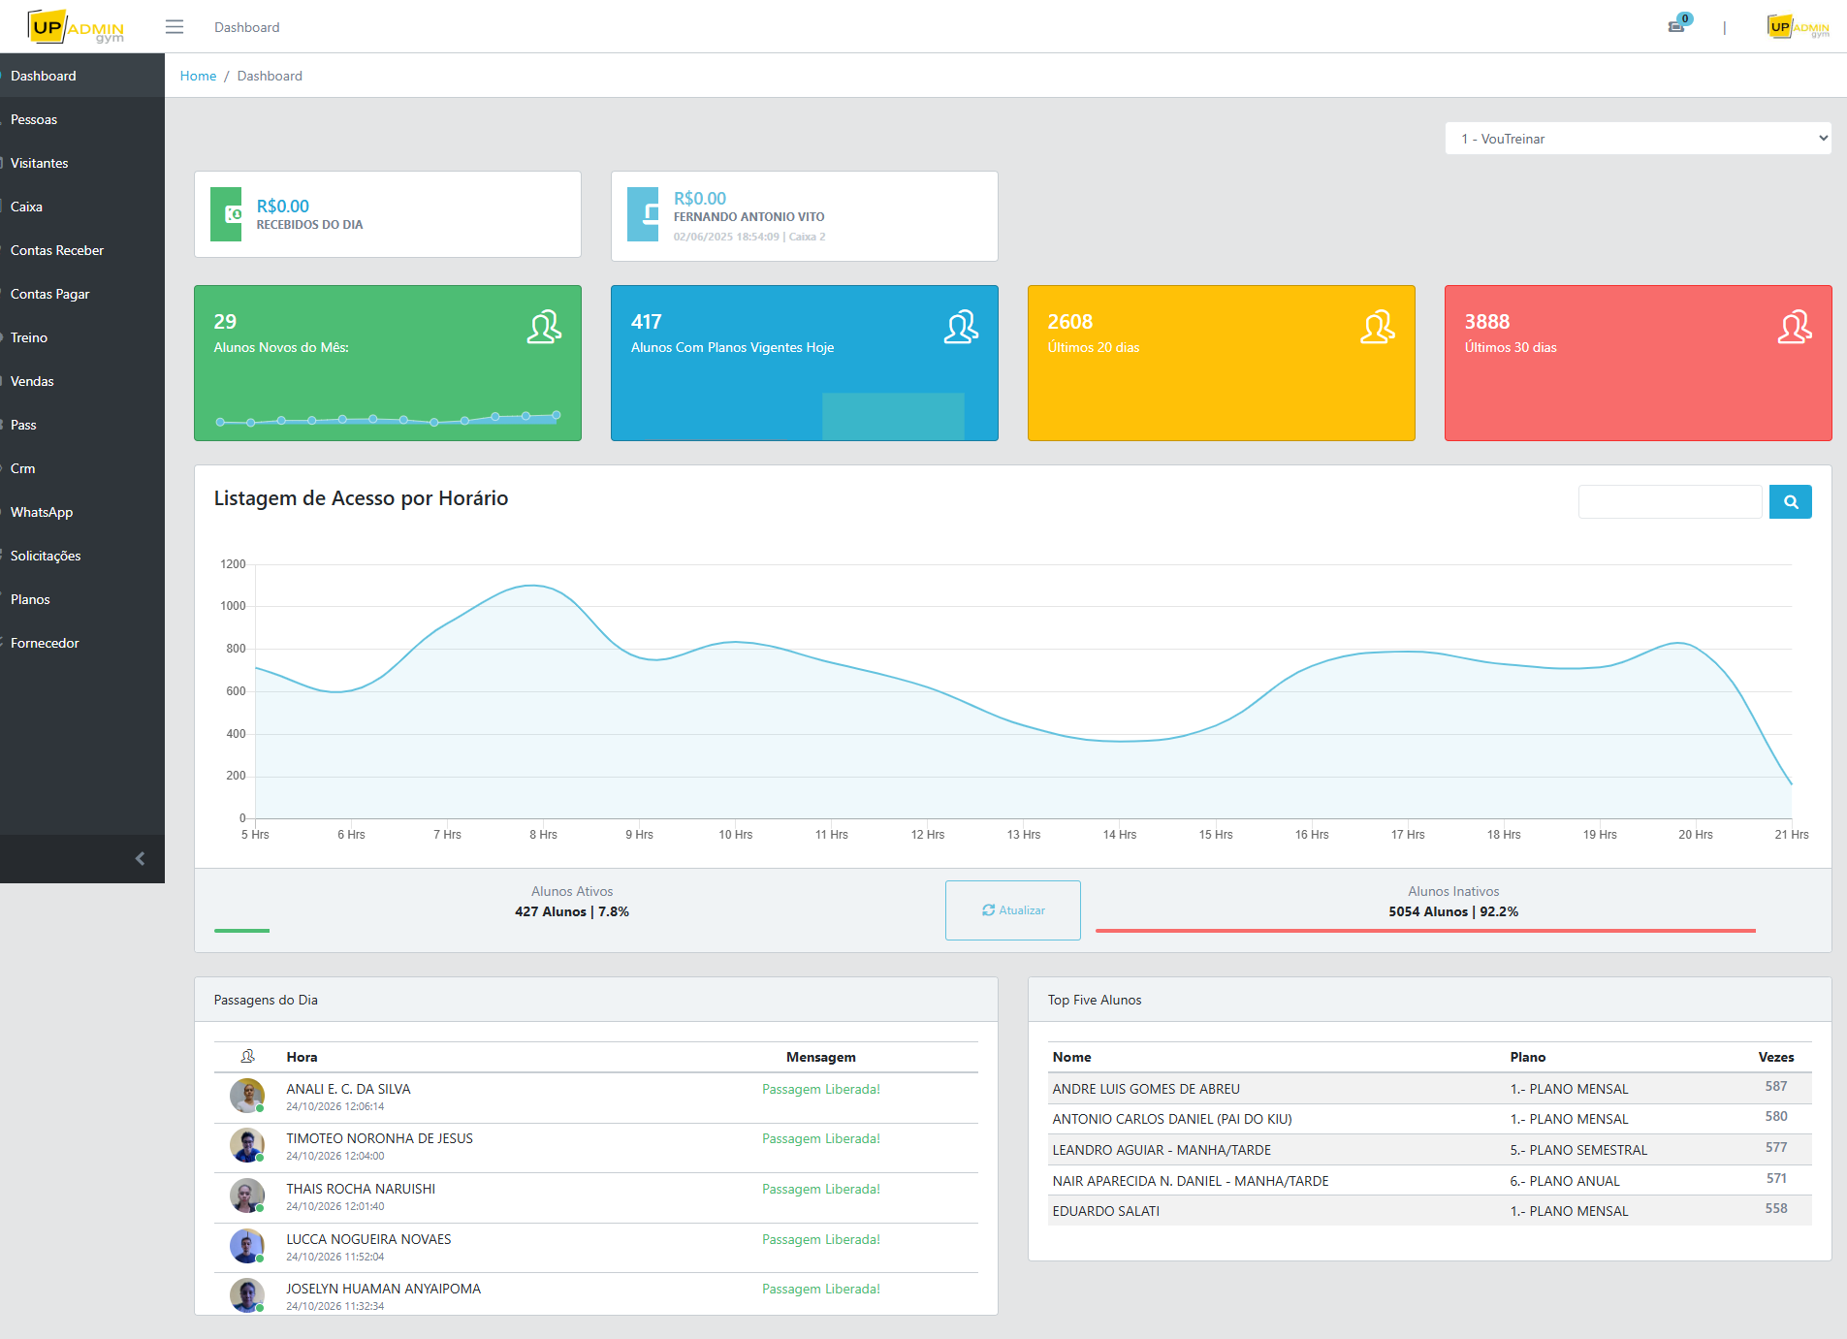Open Visitantes in the sidebar
This screenshot has width=1847, height=1339.
(x=82, y=163)
